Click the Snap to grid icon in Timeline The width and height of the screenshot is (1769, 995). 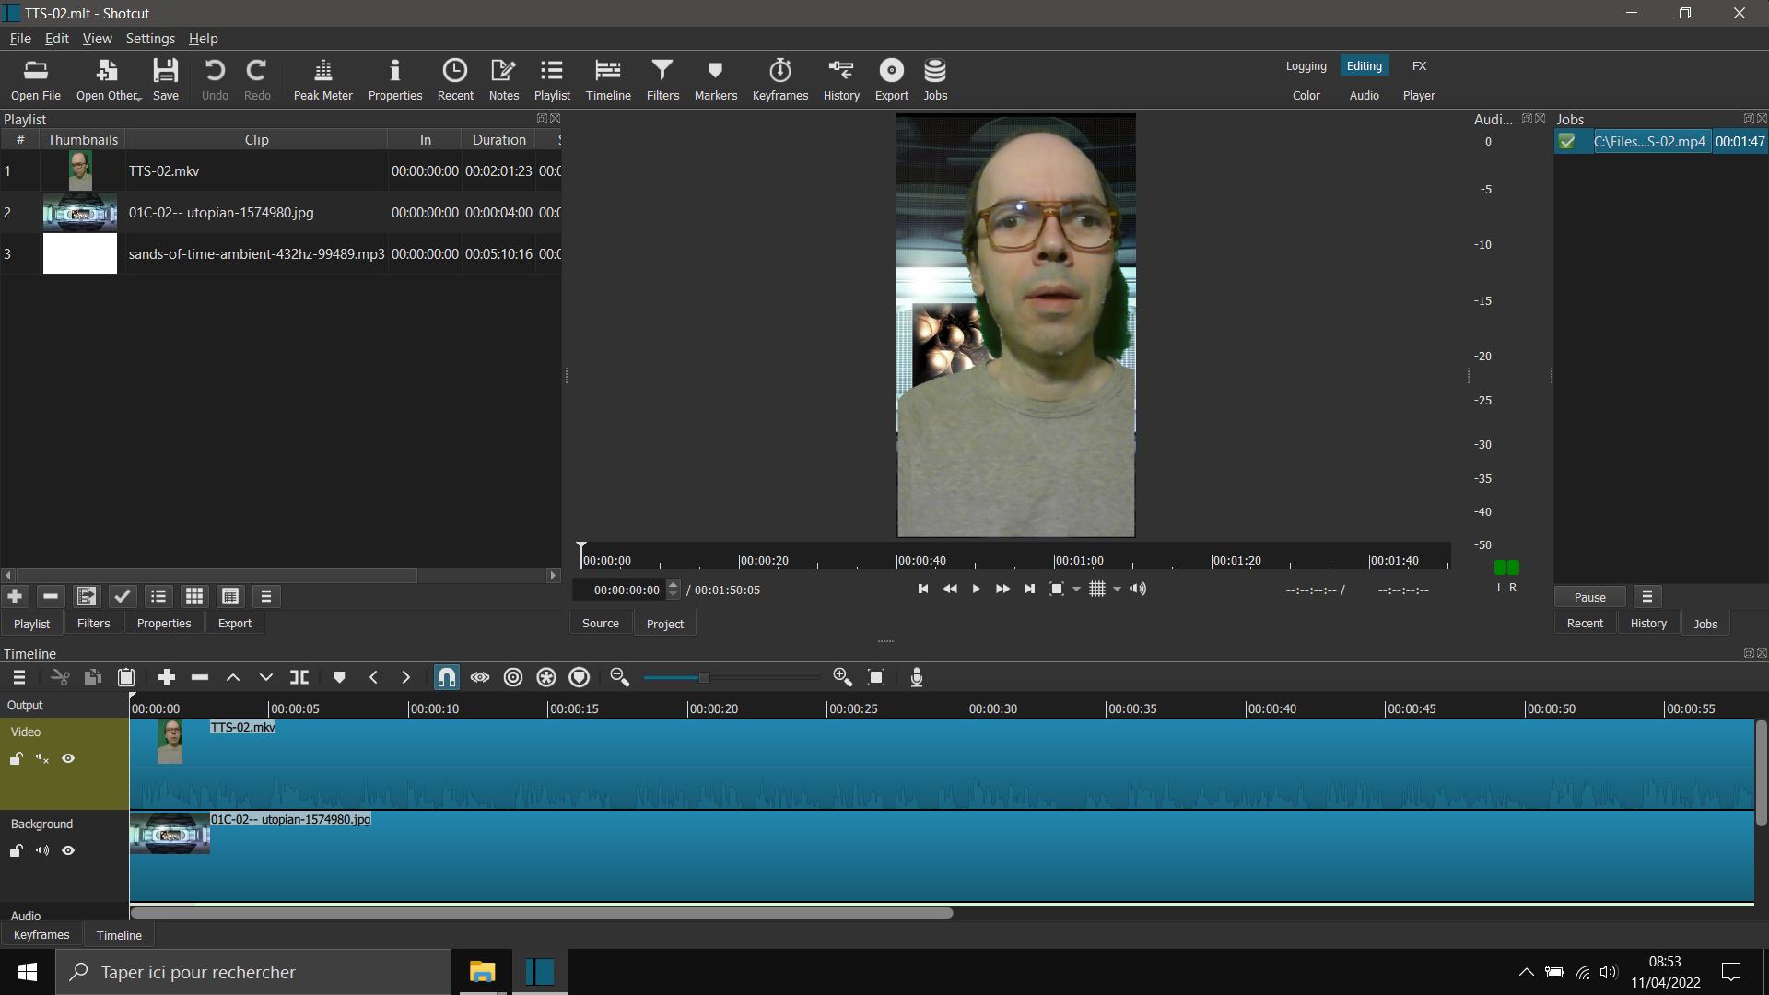[x=446, y=677]
